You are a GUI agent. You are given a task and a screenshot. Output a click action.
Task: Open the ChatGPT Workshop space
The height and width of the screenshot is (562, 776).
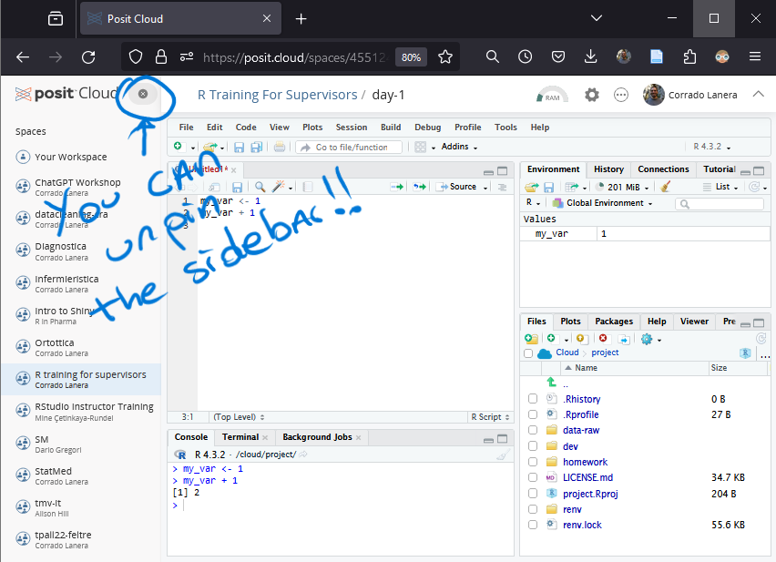[77, 182]
